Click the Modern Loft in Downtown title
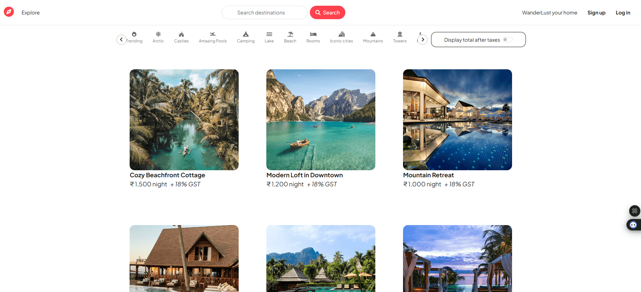The height and width of the screenshot is (292, 641). coord(304,175)
